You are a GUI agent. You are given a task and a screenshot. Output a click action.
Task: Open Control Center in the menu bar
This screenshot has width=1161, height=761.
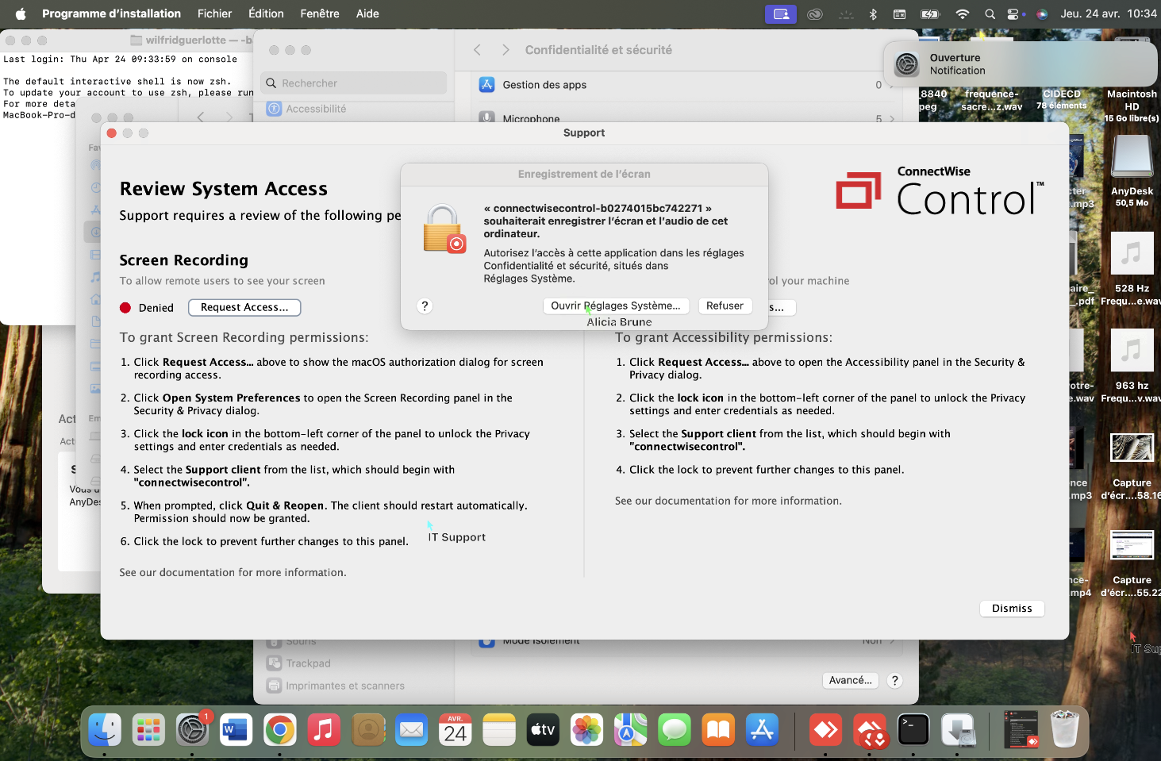tap(1013, 13)
